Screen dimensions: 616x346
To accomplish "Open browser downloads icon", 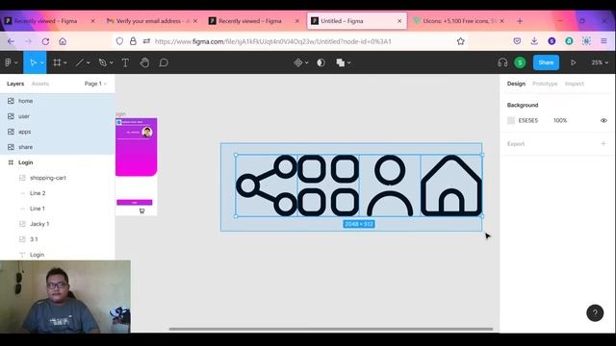I will [x=534, y=40].
